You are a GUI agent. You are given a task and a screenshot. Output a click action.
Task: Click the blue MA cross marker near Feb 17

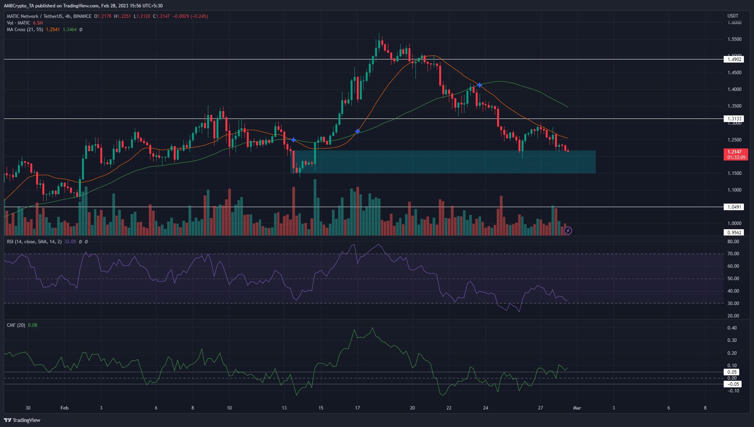[358, 131]
